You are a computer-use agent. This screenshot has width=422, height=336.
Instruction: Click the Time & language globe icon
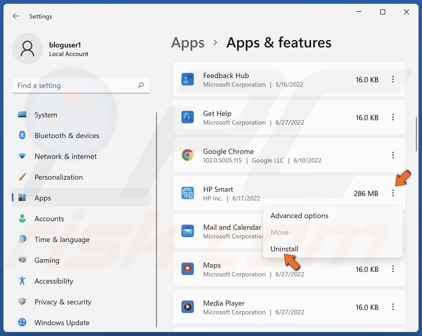tap(22, 239)
